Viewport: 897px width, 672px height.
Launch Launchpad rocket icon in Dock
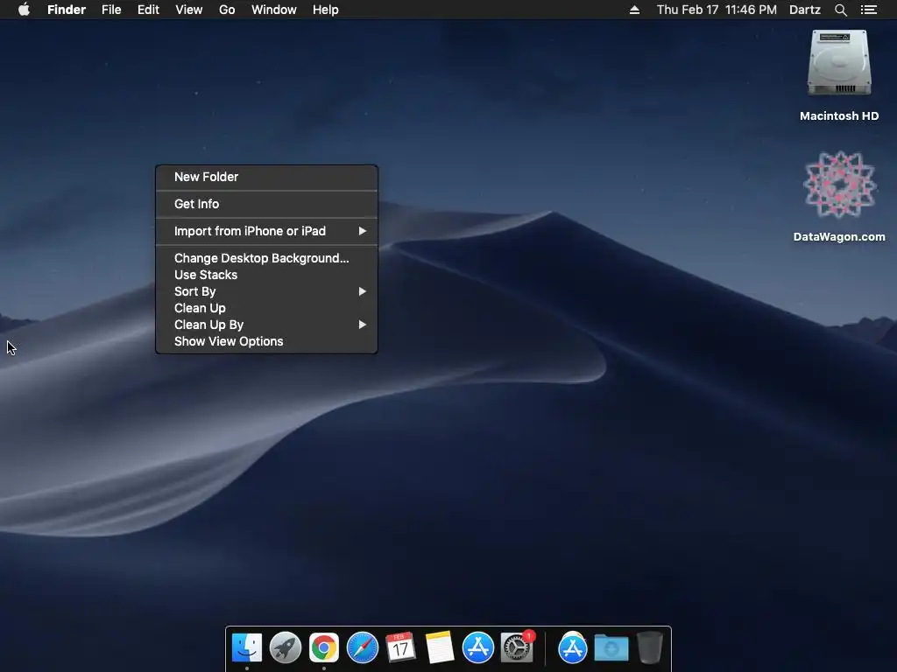(286, 647)
